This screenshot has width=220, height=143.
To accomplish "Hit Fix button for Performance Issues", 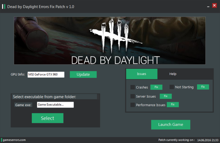I will click(x=172, y=104).
